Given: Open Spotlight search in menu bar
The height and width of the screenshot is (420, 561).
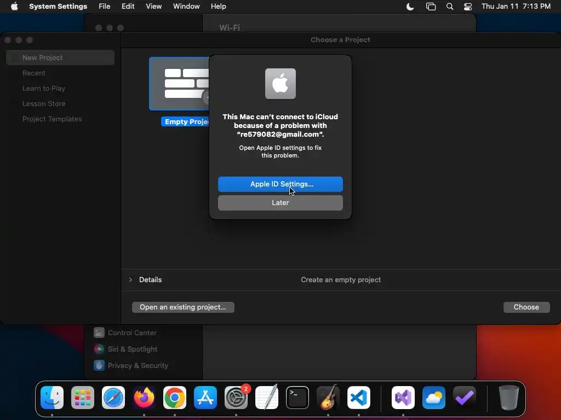Looking at the screenshot, I should 450,7.
